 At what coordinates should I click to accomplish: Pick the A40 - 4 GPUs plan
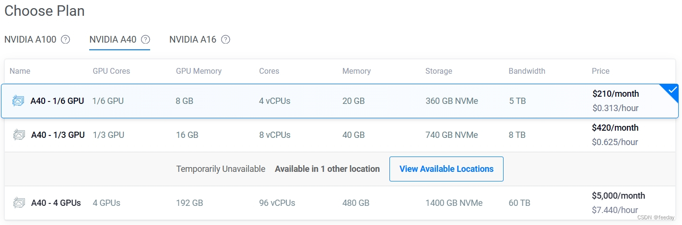coord(56,203)
